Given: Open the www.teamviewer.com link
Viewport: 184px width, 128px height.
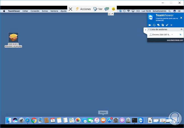Looking at the screenshot, I should (x=175, y=40).
